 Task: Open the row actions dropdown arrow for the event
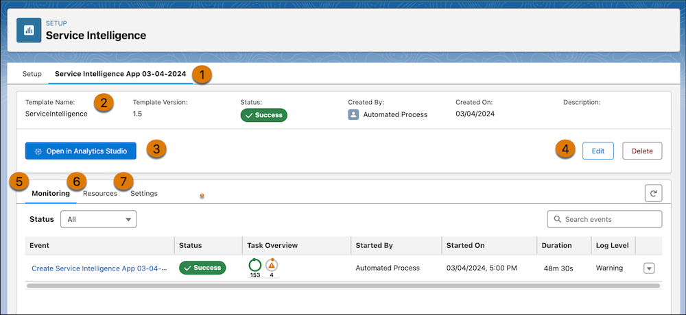click(649, 268)
